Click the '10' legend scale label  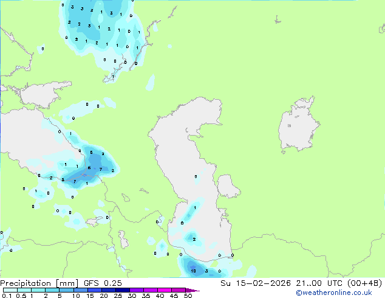[76, 296]
